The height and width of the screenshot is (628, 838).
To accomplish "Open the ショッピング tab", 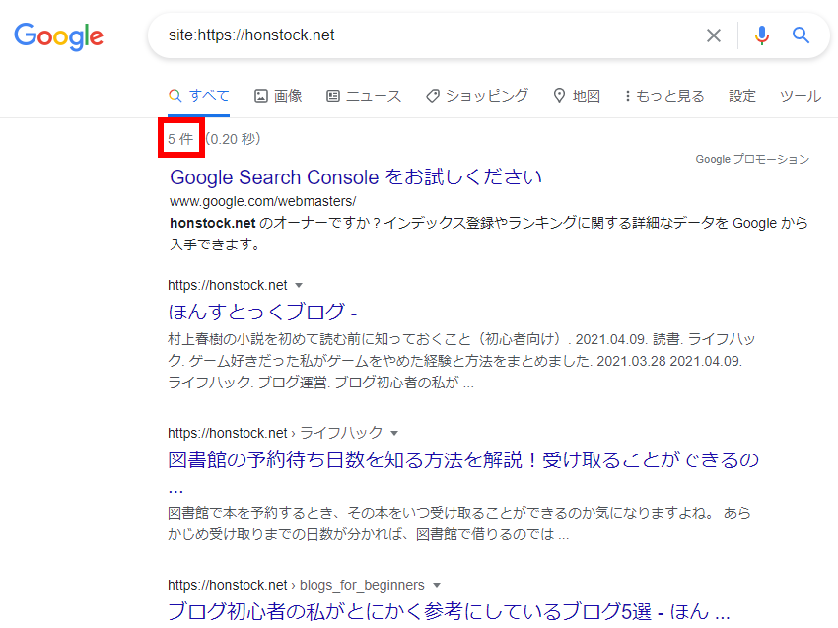I will pos(477,96).
